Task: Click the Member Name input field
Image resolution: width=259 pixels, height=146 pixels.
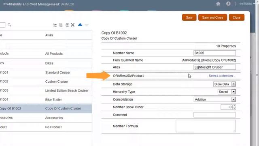Action: pyautogui.click(x=214, y=53)
